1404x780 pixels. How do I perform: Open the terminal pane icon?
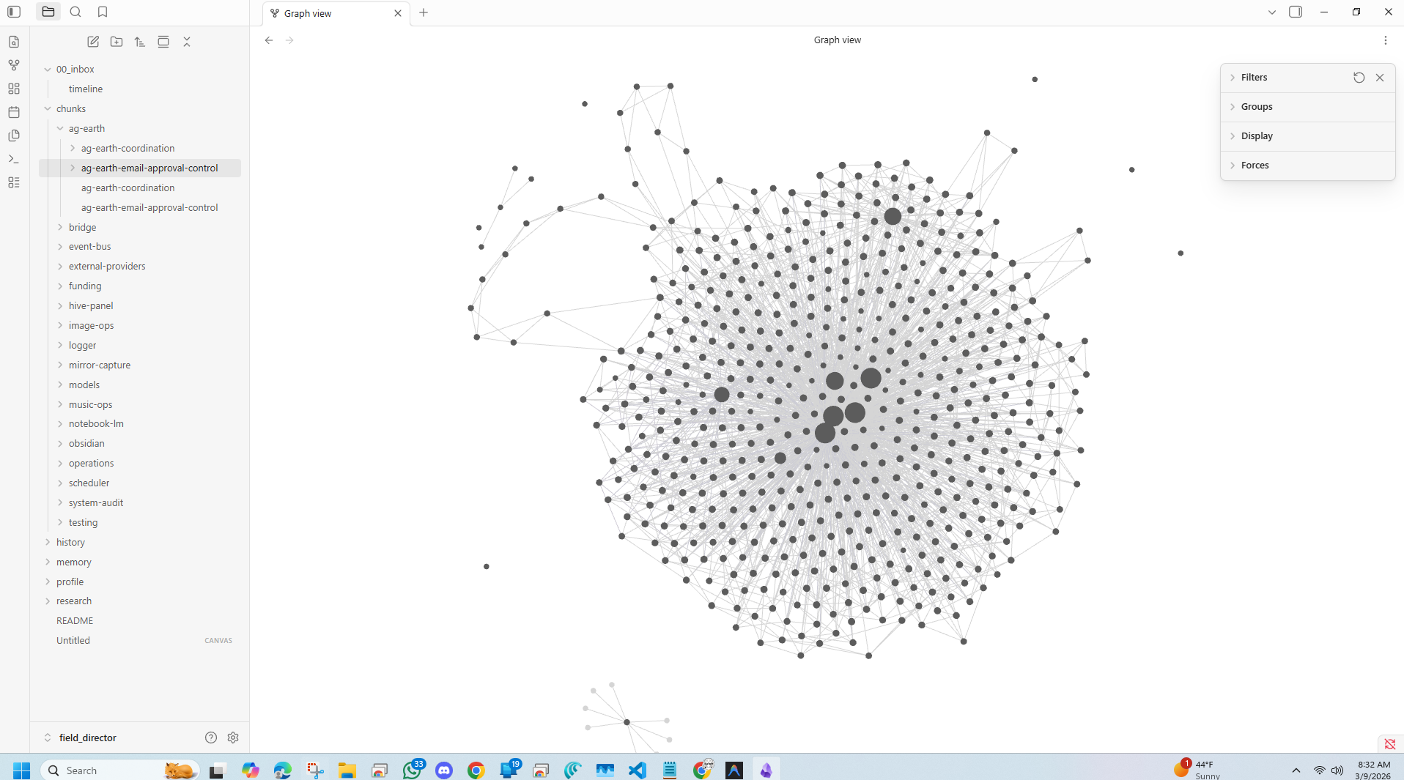[x=13, y=159]
